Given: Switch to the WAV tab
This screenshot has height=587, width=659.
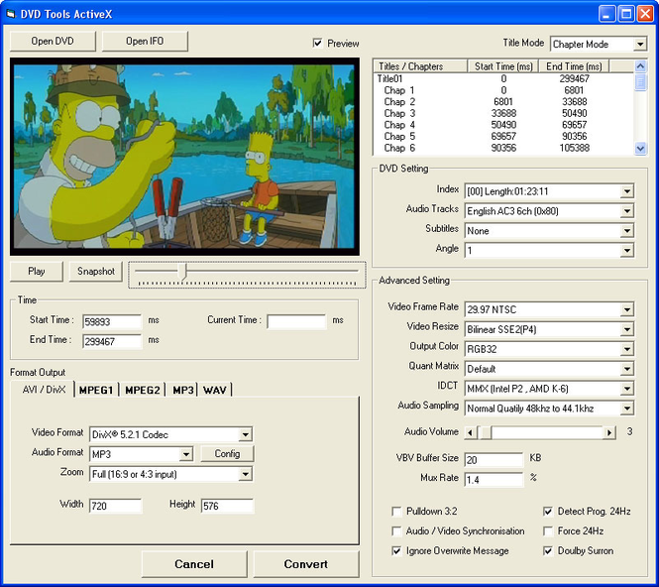Looking at the screenshot, I should pos(215,391).
